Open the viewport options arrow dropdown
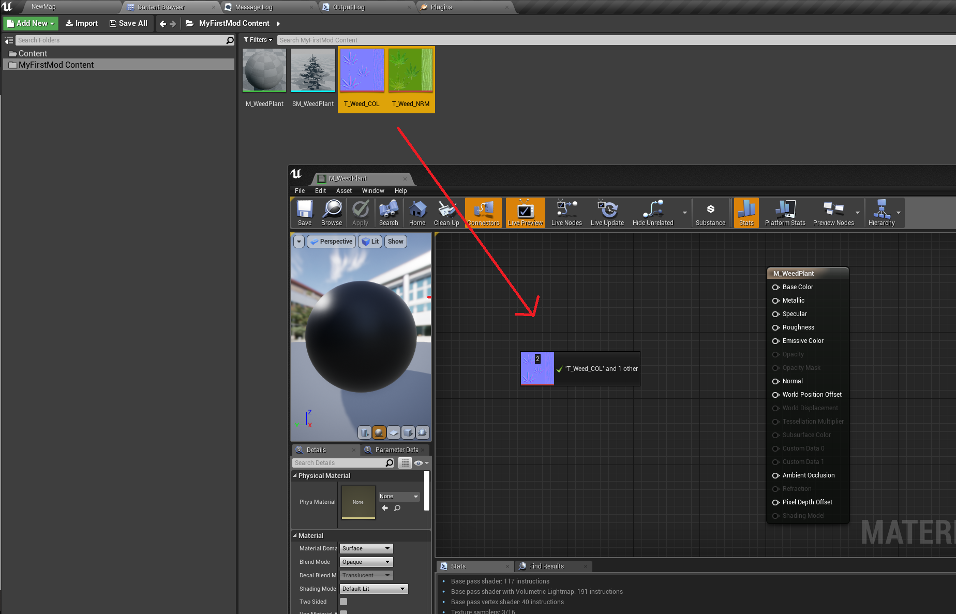The image size is (956, 614). 299,242
